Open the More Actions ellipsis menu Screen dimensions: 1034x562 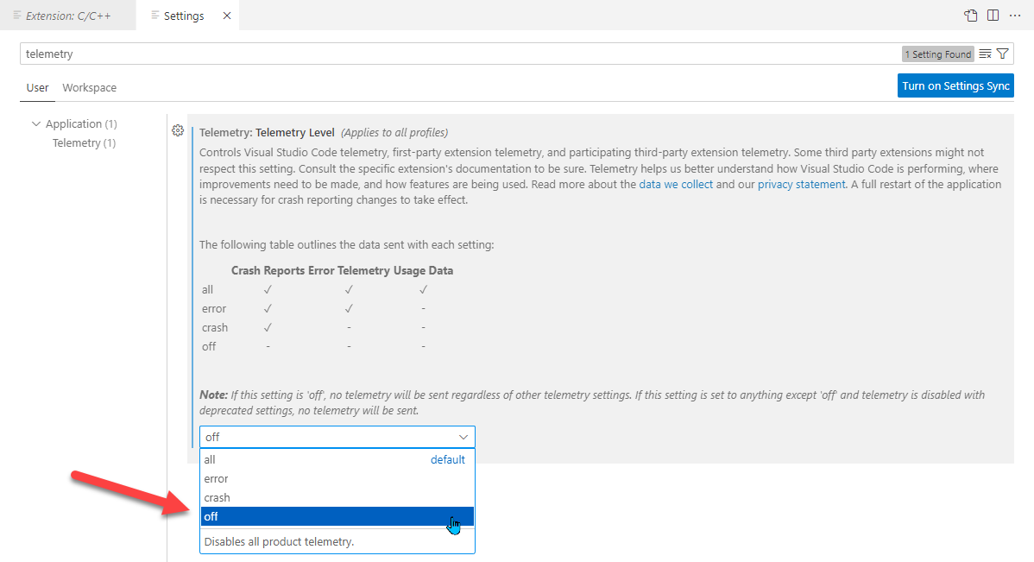(x=1015, y=16)
